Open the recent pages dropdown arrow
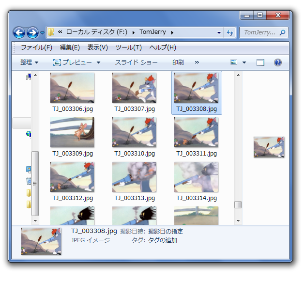Viewport: 305px width, 281px height. click(42, 33)
